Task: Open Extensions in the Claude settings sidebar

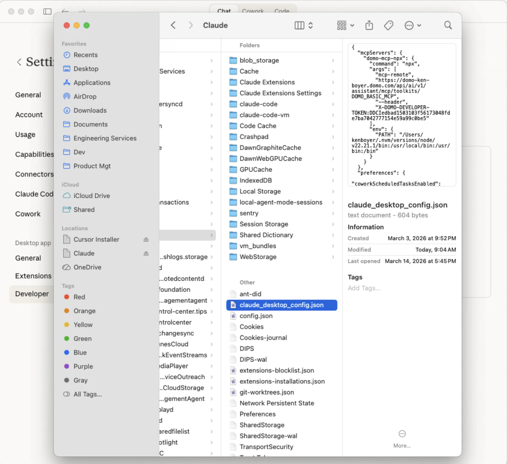Action: click(33, 277)
